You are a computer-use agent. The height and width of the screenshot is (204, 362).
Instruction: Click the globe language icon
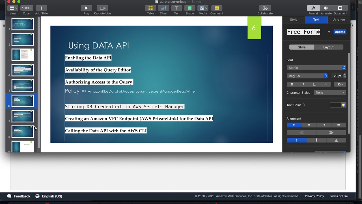[x=37, y=196]
